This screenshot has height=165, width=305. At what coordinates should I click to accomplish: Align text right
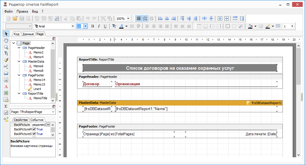tap(160, 26)
